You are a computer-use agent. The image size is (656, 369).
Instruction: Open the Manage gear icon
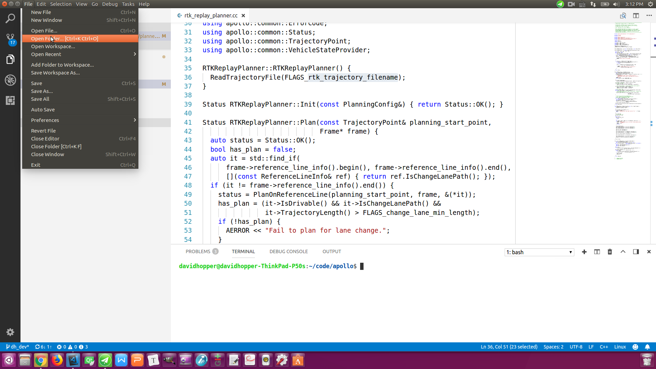point(10,332)
